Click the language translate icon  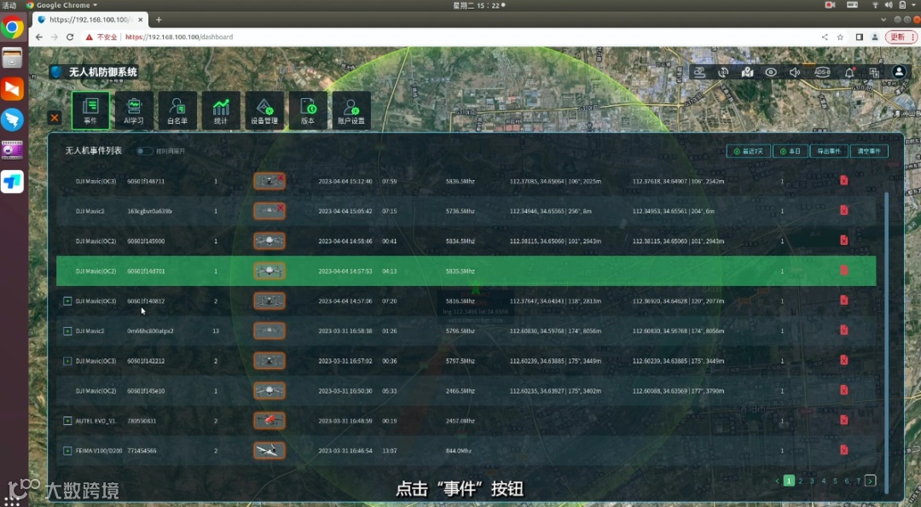tap(874, 73)
